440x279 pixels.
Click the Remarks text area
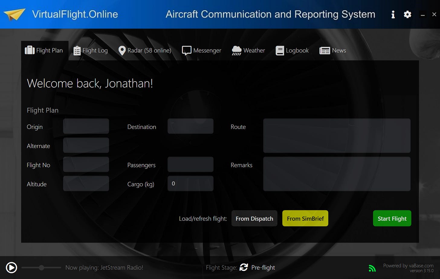pos(337,174)
